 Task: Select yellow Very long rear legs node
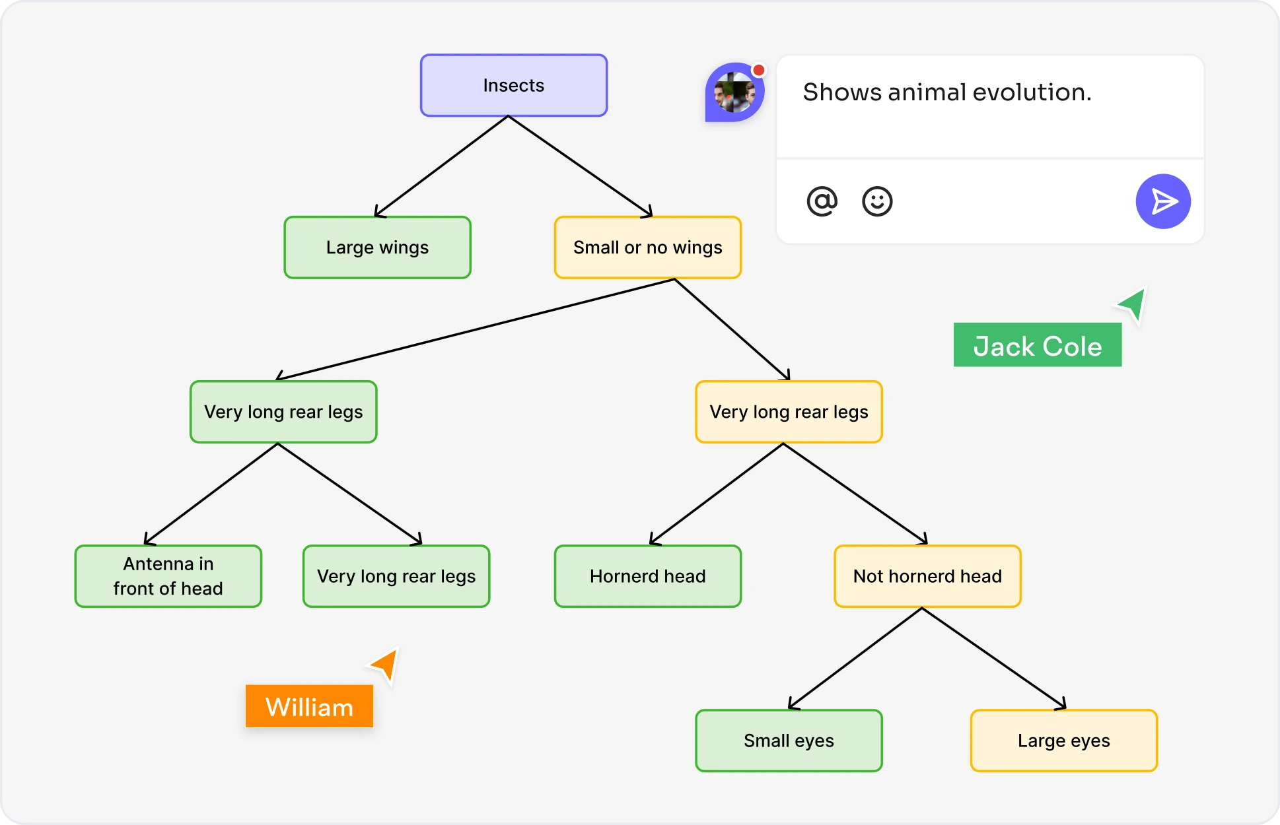tap(789, 412)
